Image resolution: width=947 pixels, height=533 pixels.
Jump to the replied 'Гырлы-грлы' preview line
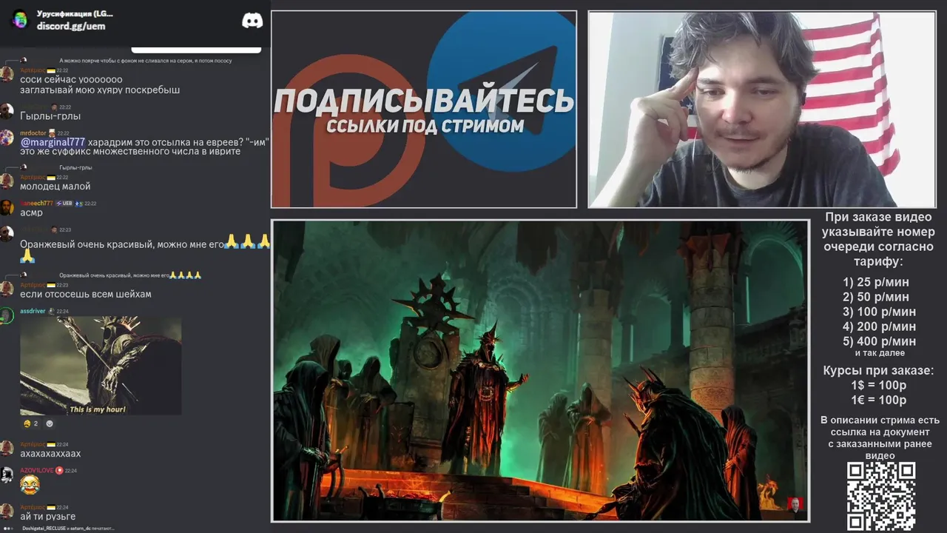75,168
